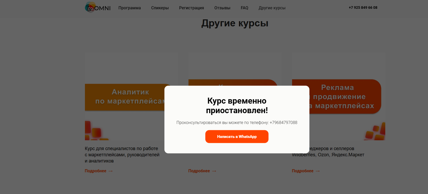Viewport: 428px width, 194px height.
Task: Follow Подробнее link under the middle course
Action: point(202,171)
